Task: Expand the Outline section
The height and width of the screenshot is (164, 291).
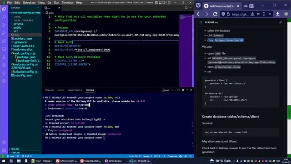Action: click(25, 149)
